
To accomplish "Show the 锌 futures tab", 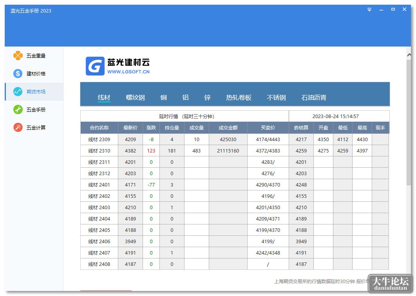I will (208, 97).
